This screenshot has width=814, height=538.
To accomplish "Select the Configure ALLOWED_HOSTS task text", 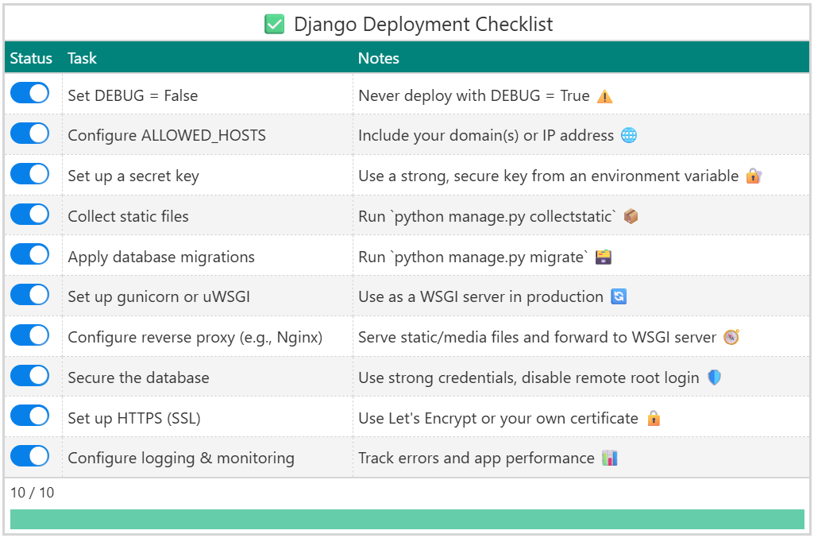I will click(x=167, y=136).
